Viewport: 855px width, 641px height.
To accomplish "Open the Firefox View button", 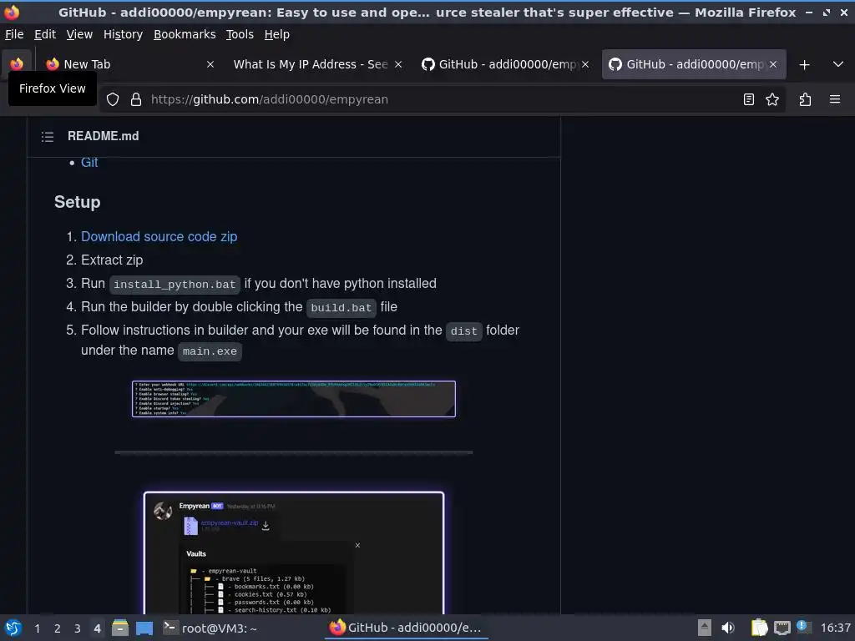I will click(17, 64).
